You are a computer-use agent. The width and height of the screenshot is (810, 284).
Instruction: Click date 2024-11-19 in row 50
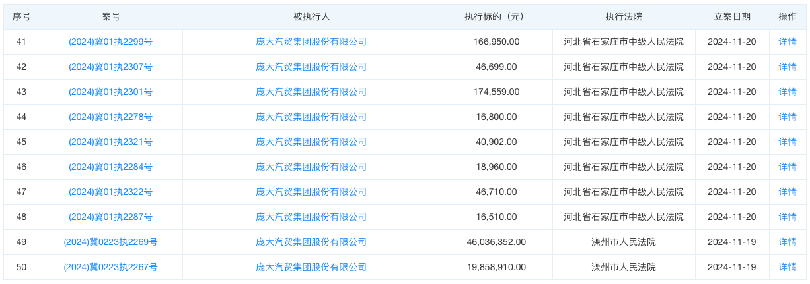pos(731,267)
